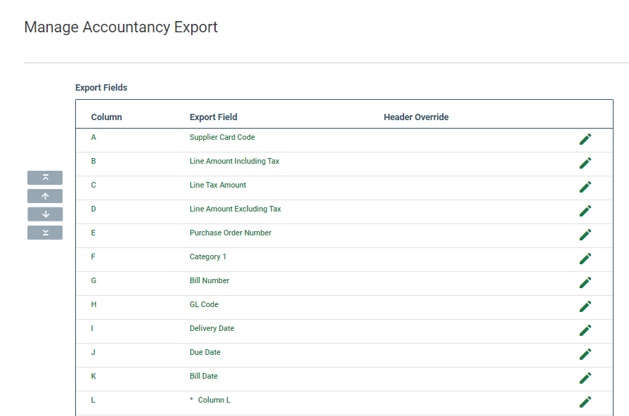Click the pencil icon for Bill Date
Screen dimensions: 629x416
coord(585,378)
